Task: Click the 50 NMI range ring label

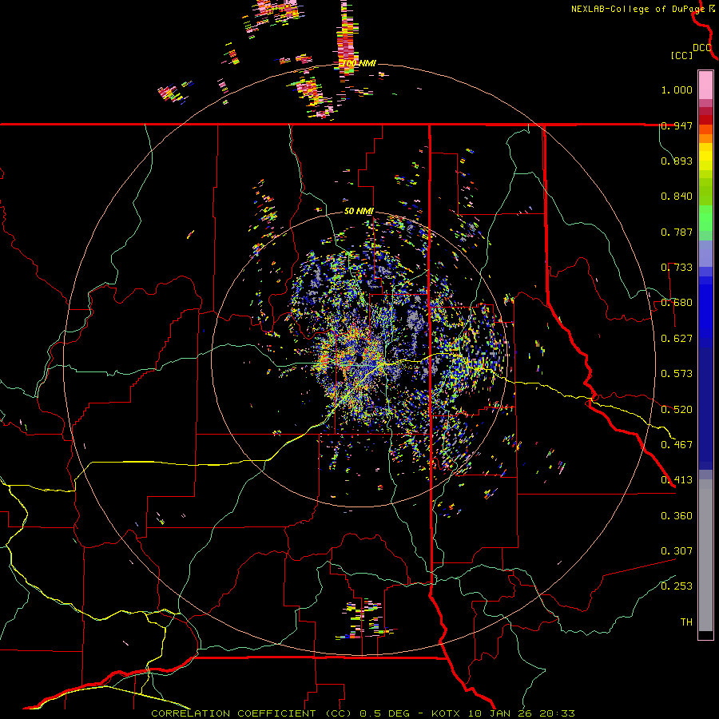Action: click(x=359, y=212)
